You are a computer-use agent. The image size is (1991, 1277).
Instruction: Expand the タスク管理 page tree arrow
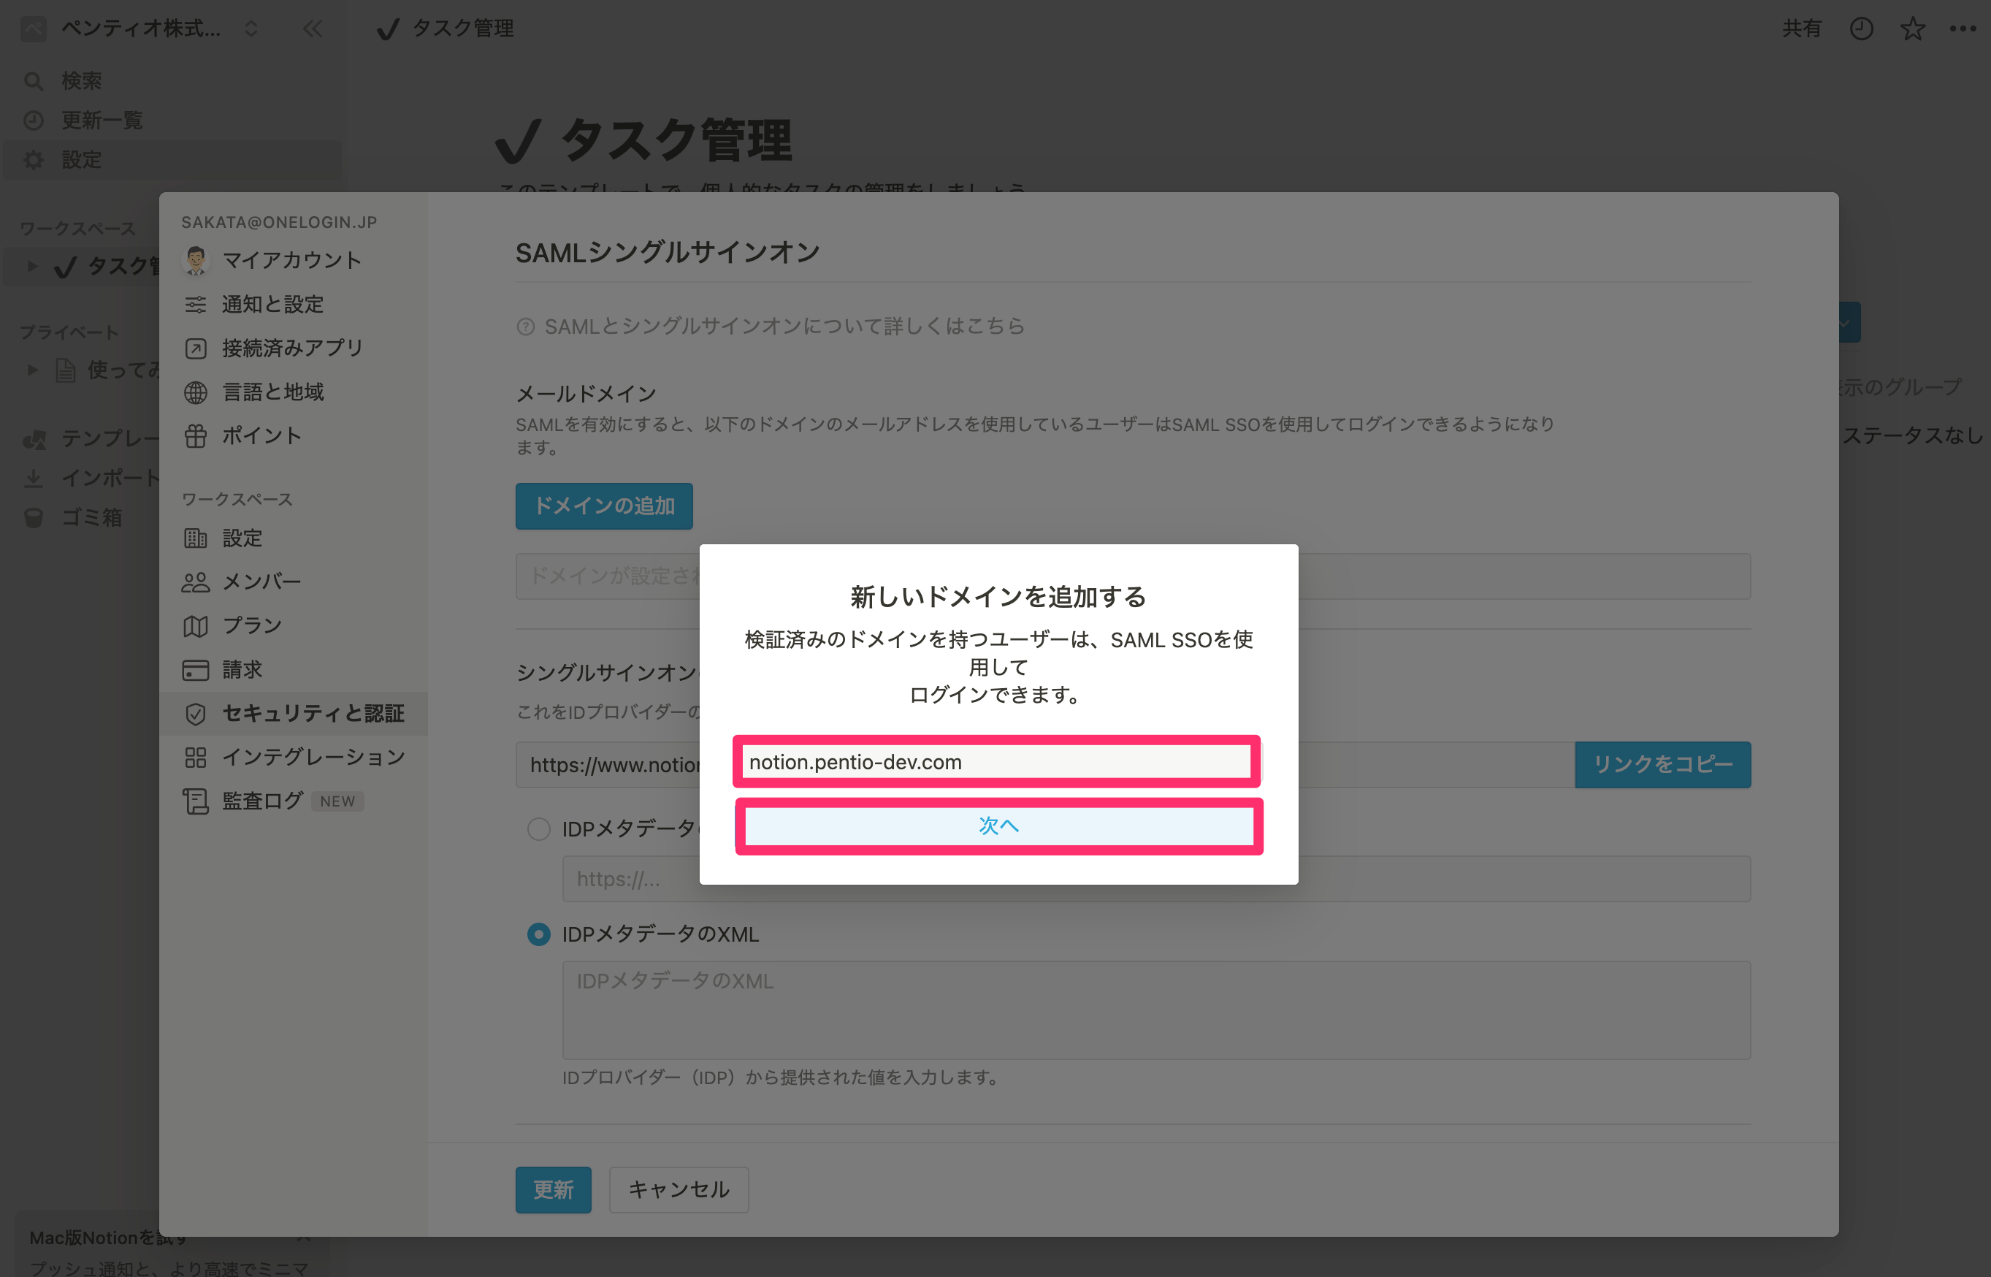[32, 266]
